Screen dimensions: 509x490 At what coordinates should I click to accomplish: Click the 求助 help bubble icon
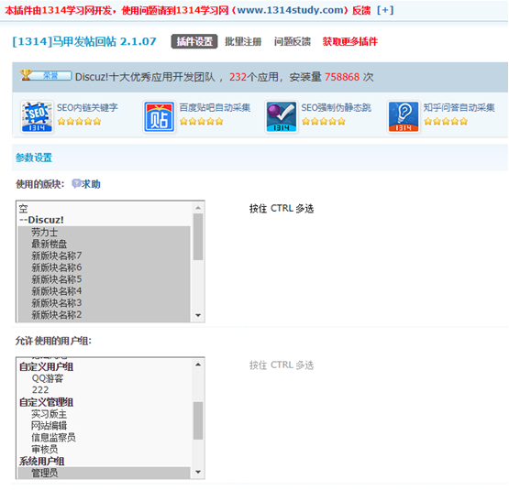point(76,183)
